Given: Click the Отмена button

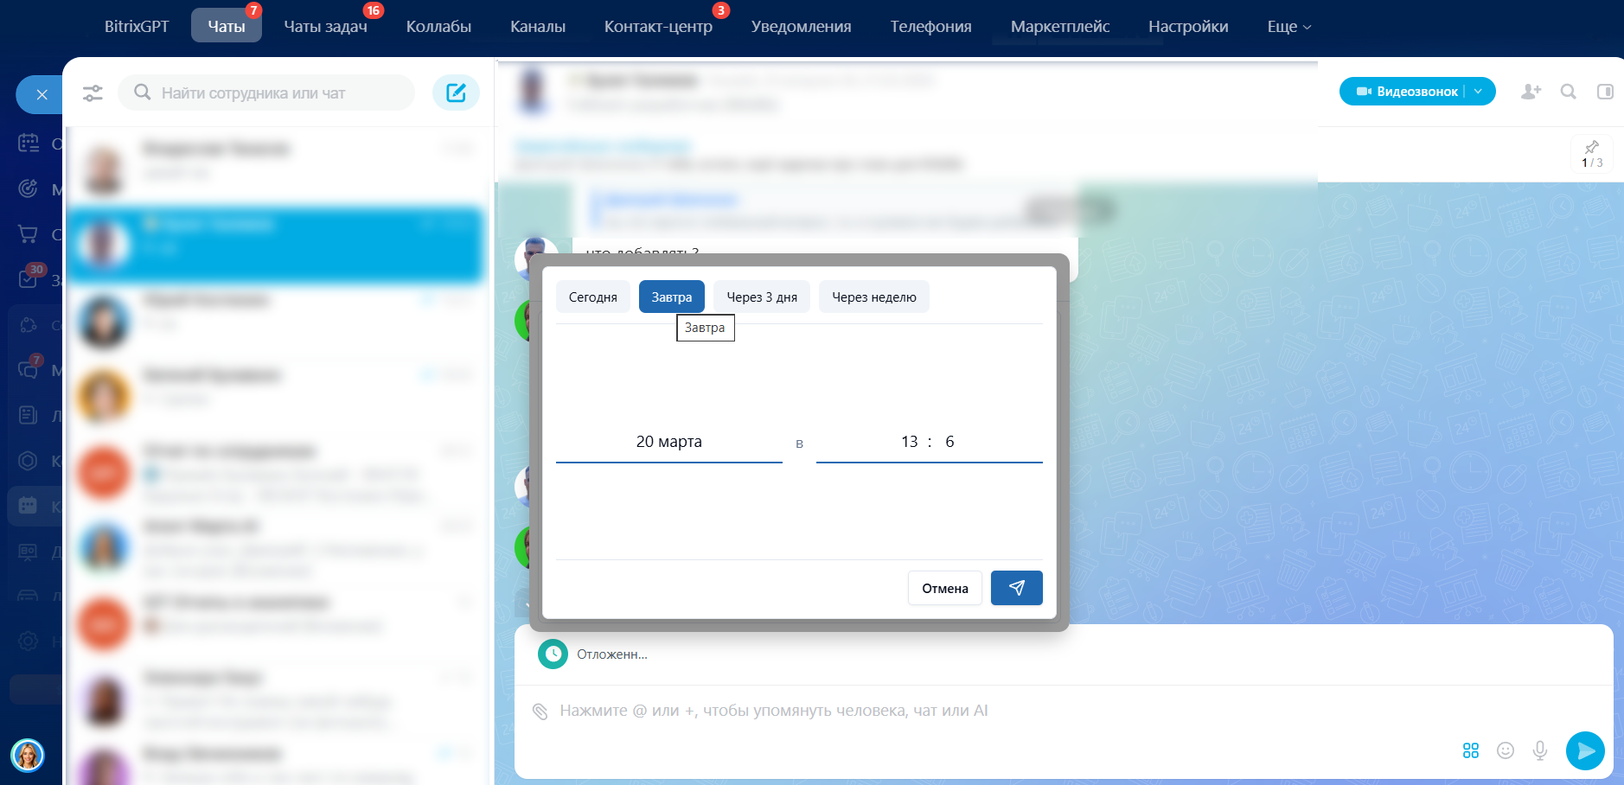Looking at the screenshot, I should tap(945, 588).
